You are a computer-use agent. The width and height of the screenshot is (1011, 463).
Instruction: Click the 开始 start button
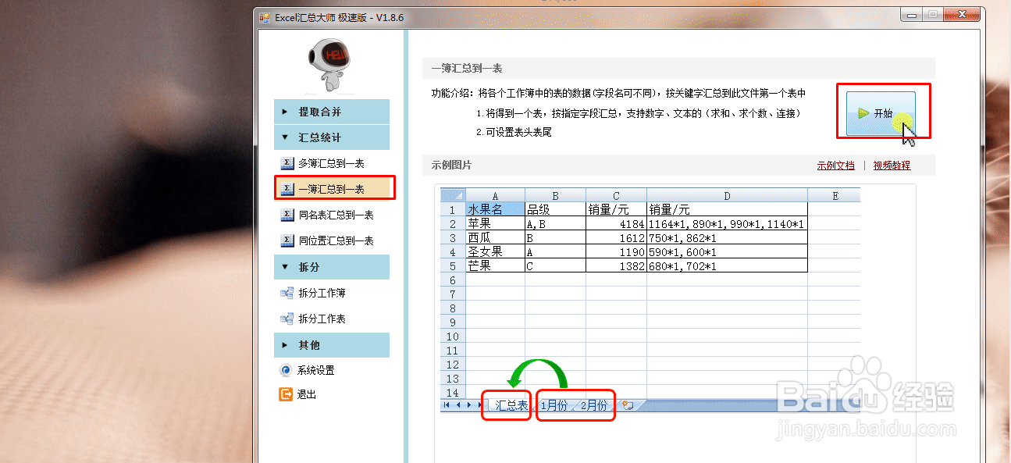[x=881, y=113]
